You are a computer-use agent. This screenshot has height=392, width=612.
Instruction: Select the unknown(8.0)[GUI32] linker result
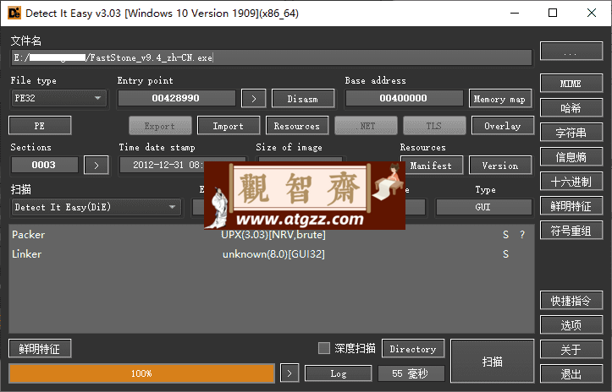pos(273,254)
